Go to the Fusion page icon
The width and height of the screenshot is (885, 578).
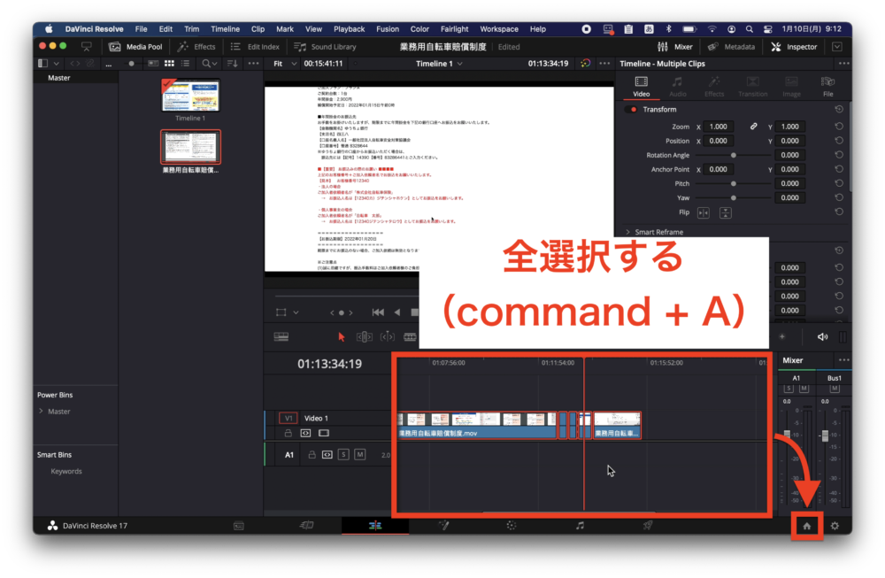443,526
